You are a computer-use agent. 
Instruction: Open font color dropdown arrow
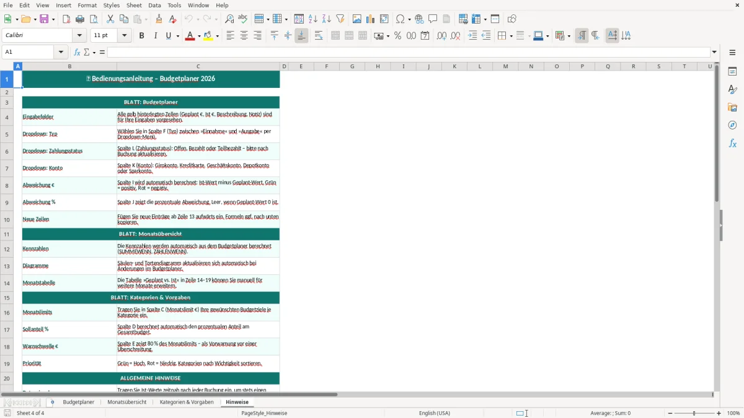pyautogui.click(x=199, y=36)
